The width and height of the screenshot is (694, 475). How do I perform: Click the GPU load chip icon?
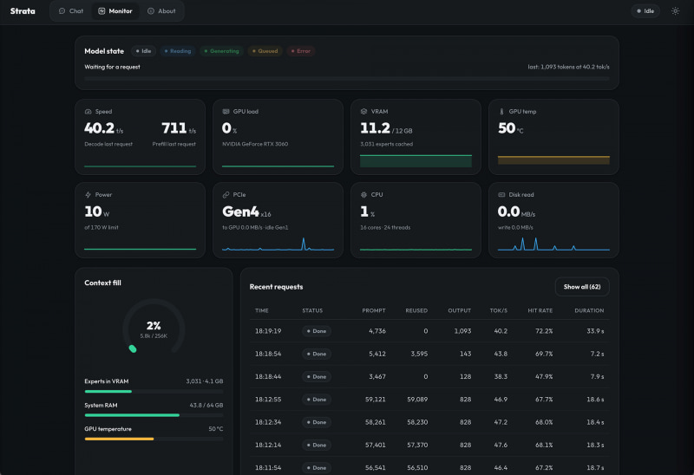click(x=226, y=112)
